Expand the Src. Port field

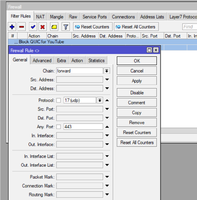[x=107, y=109]
